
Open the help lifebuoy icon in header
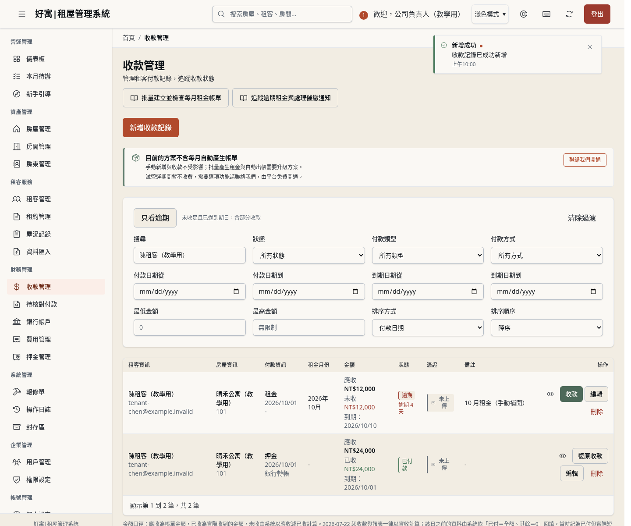point(524,14)
